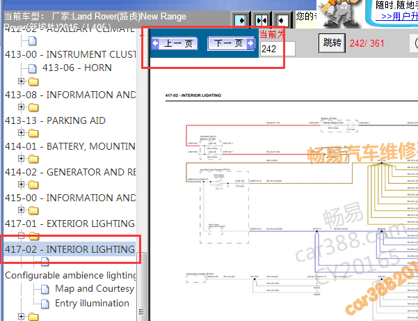Go to next page with 下一页

tap(231, 43)
